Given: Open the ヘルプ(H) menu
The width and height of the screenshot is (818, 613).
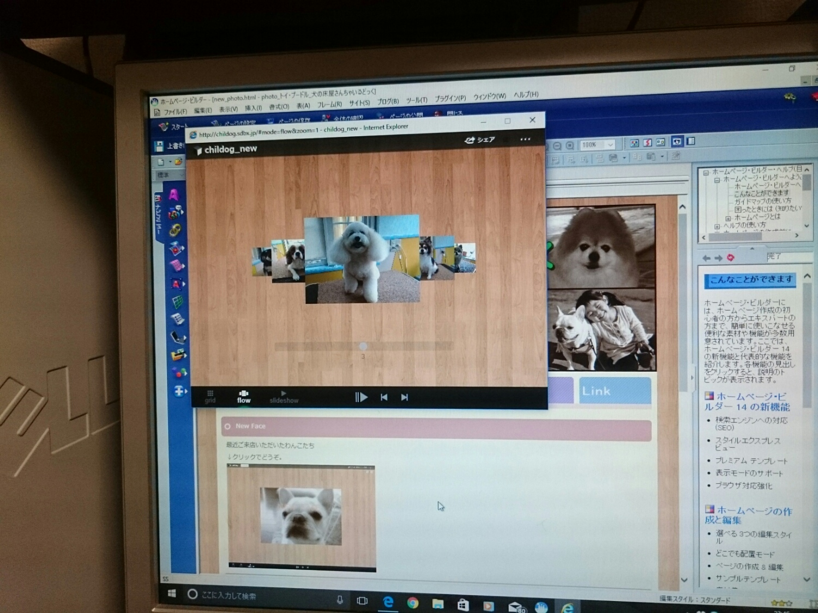Looking at the screenshot, I should [526, 95].
